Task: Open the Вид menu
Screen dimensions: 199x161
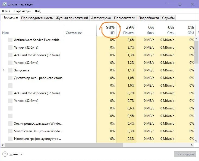Action: [x=38, y=11]
